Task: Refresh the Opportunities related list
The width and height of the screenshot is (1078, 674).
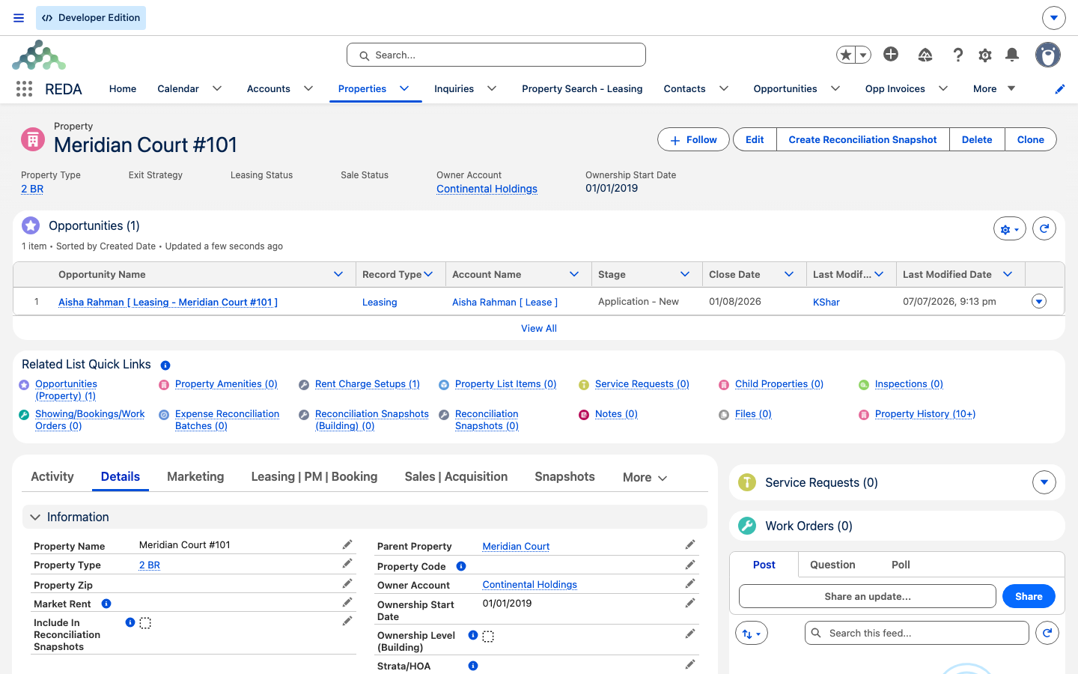Action: point(1044,228)
